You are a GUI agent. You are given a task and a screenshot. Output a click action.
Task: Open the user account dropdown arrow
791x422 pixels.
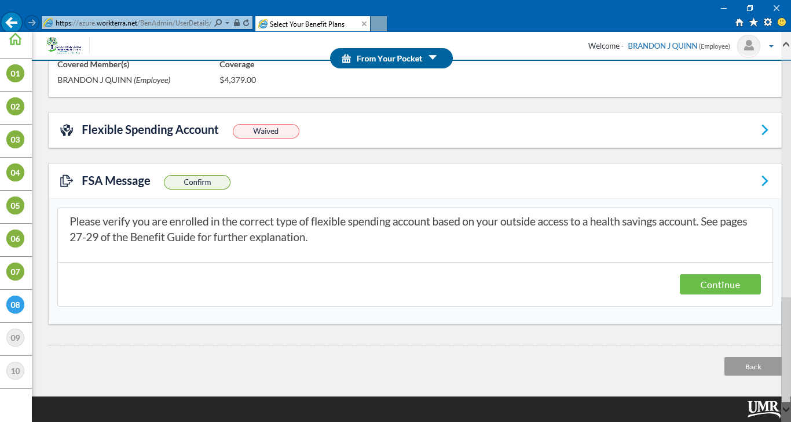[771, 46]
